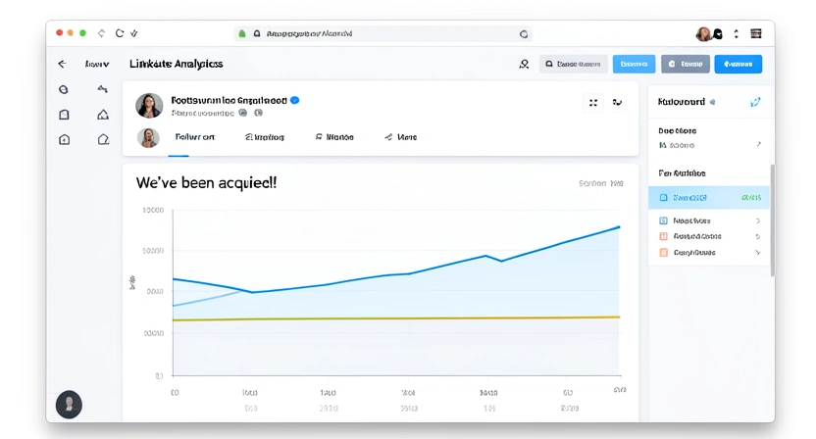Click the diamond-shaped browser navigation icon
Screen dimensions: 816x439
coord(101,33)
